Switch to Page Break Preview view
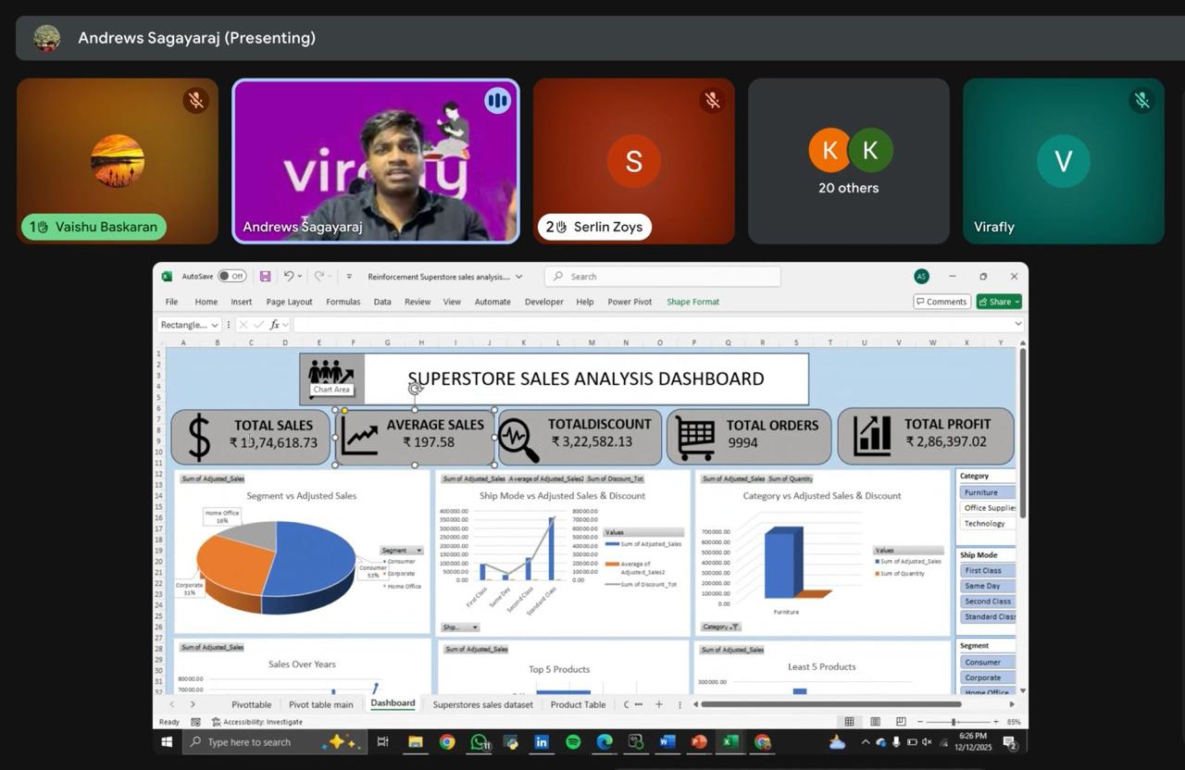The image size is (1185, 770). [900, 721]
